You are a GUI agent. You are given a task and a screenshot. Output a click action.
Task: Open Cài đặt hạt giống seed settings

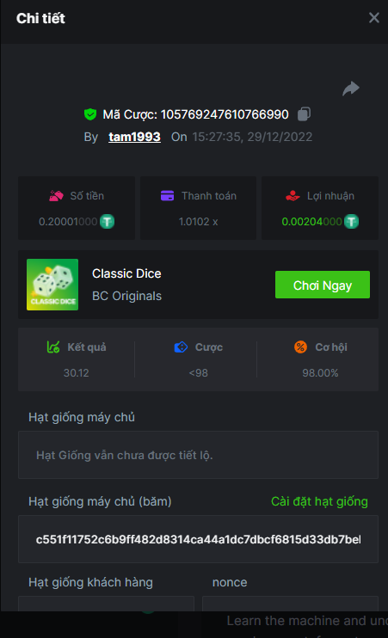319,501
